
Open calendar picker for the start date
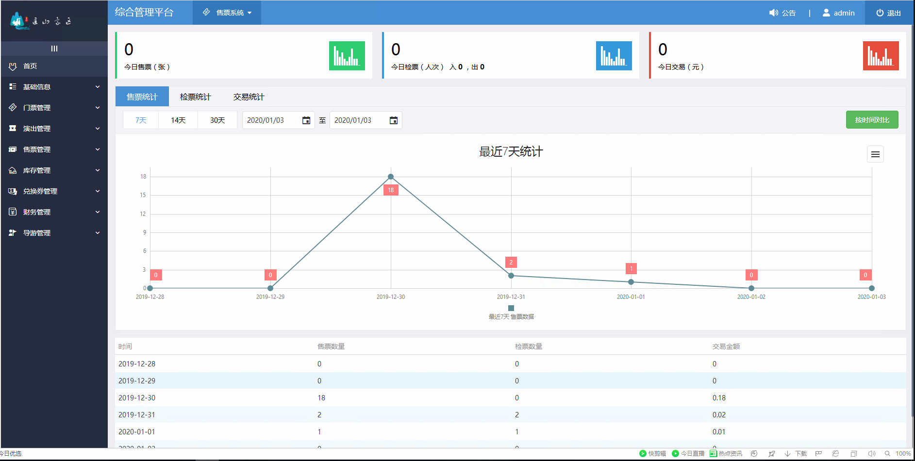tap(306, 120)
